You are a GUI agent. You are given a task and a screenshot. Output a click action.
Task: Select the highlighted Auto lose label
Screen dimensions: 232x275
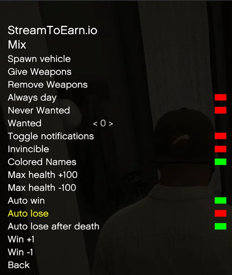(x=28, y=214)
